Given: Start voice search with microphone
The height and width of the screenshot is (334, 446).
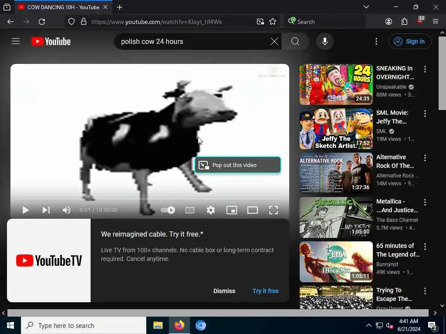Looking at the screenshot, I should point(324,41).
